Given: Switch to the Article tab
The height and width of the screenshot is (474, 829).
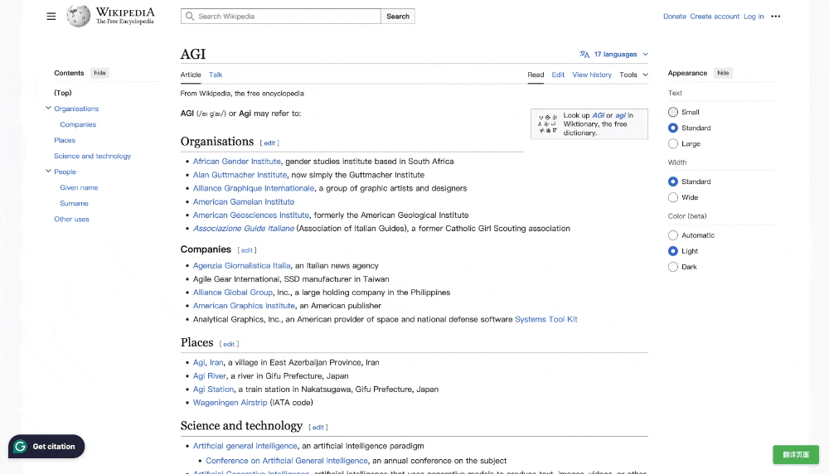Looking at the screenshot, I should pyautogui.click(x=191, y=75).
